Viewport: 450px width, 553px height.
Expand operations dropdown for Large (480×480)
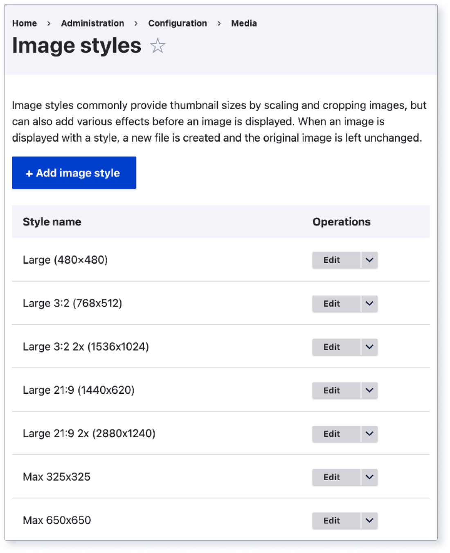369,260
